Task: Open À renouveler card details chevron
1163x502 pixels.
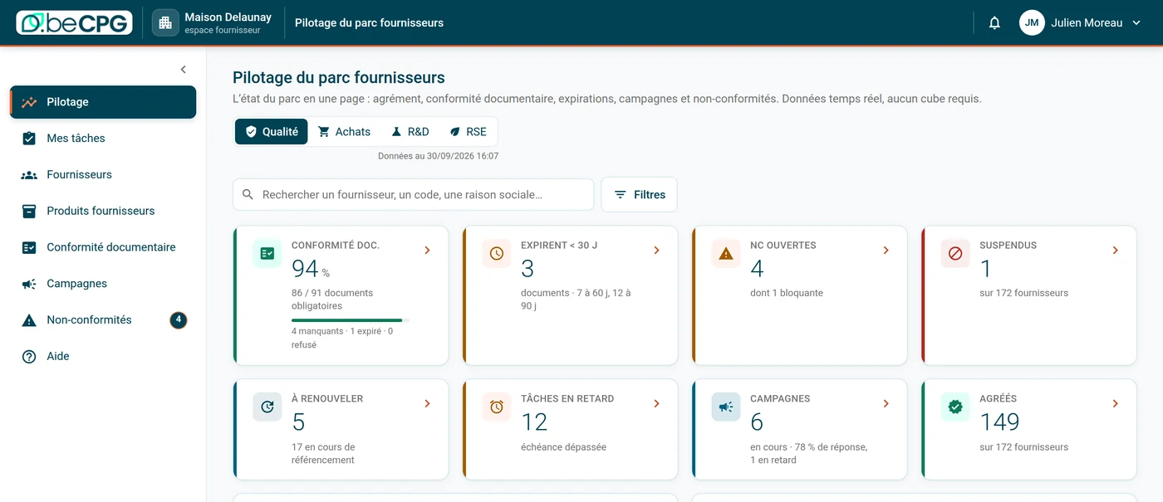Action: click(427, 403)
